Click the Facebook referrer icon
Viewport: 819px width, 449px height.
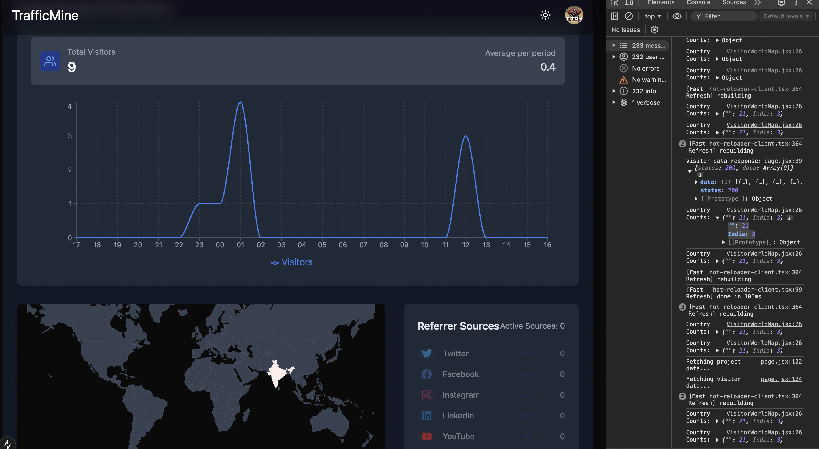[426, 374]
